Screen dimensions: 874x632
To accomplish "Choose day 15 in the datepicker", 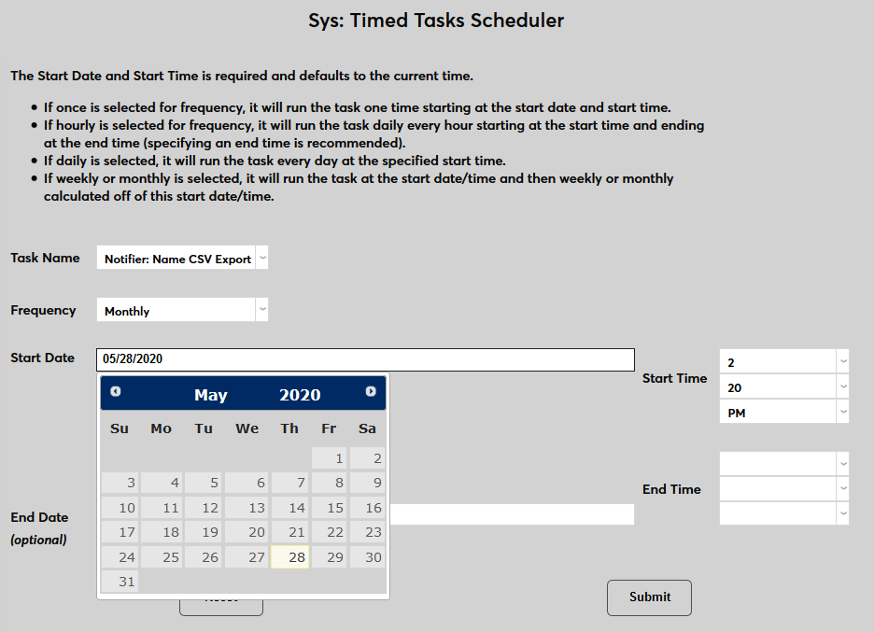I will click(x=329, y=508).
